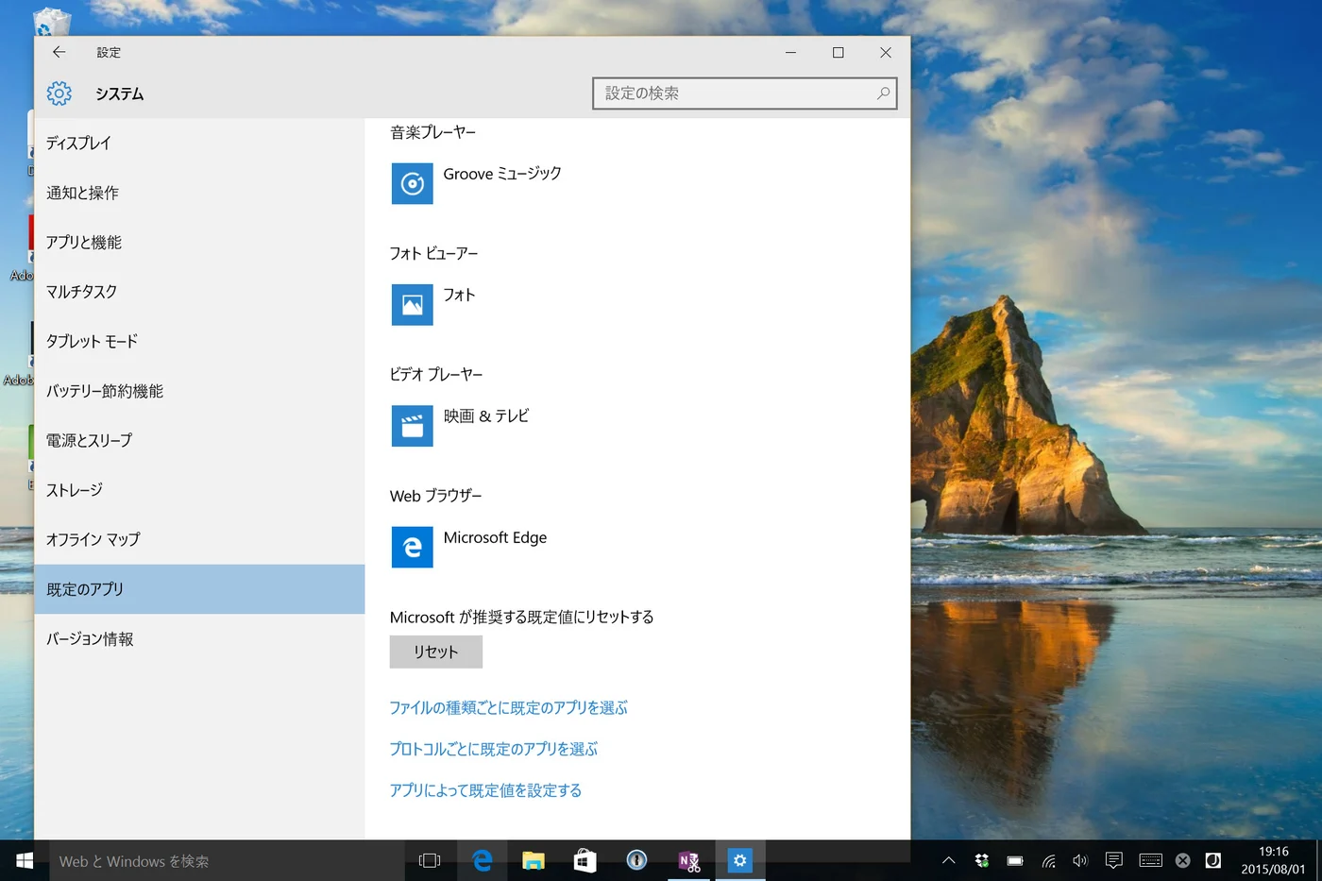Open File Explorer from the taskbar
Screen dimensions: 1322x881
(x=534, y=860)
